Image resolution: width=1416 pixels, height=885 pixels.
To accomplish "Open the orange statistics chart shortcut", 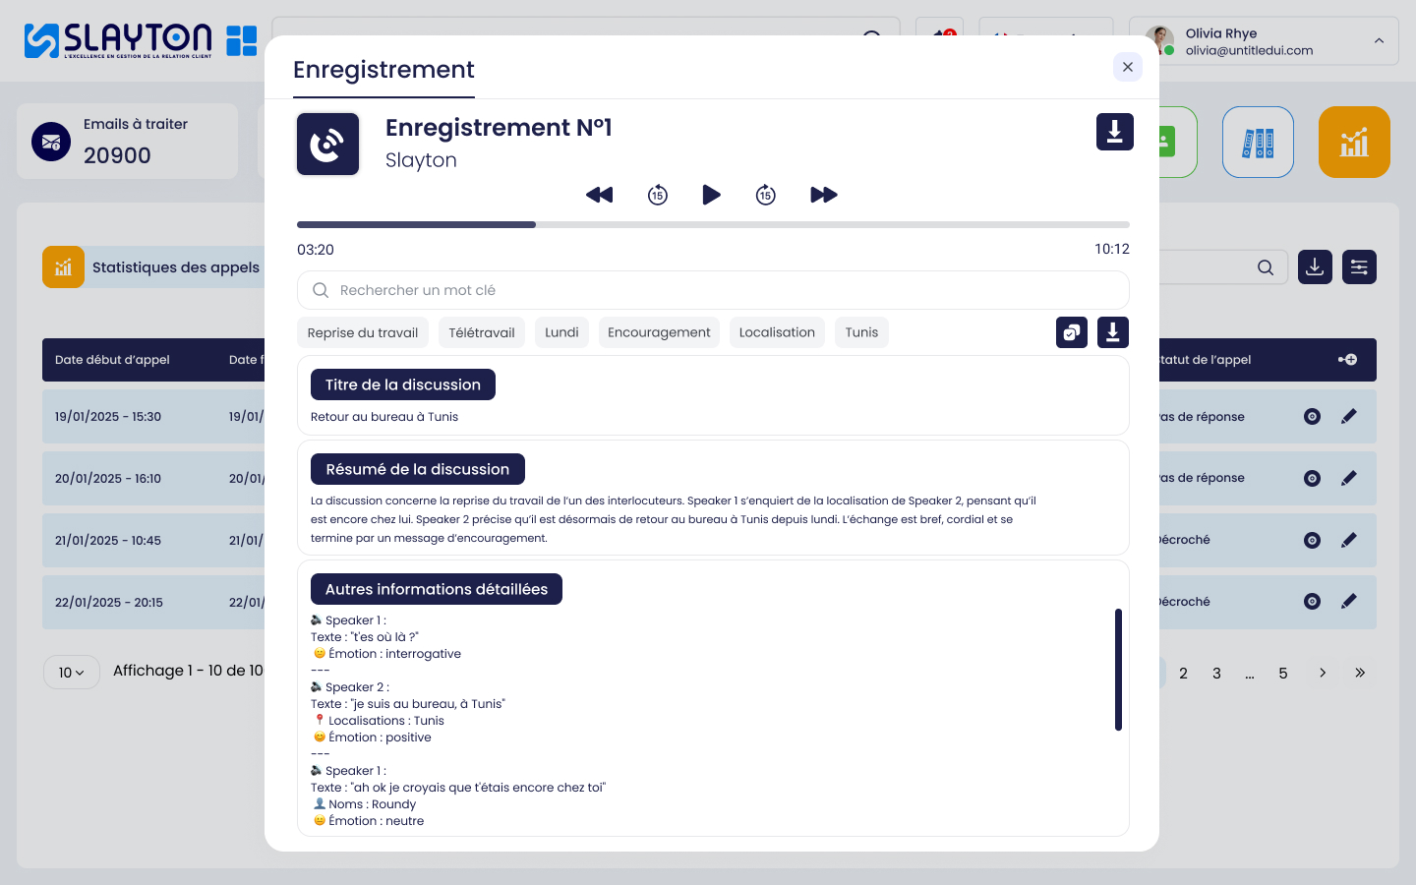I will tap(1354, 143).
